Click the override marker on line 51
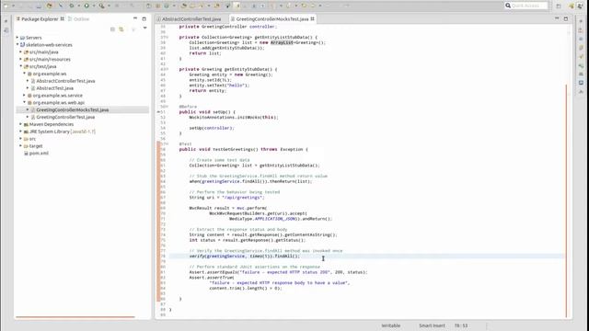This screenshot has height=331, width=589. (x=158, y=112)
